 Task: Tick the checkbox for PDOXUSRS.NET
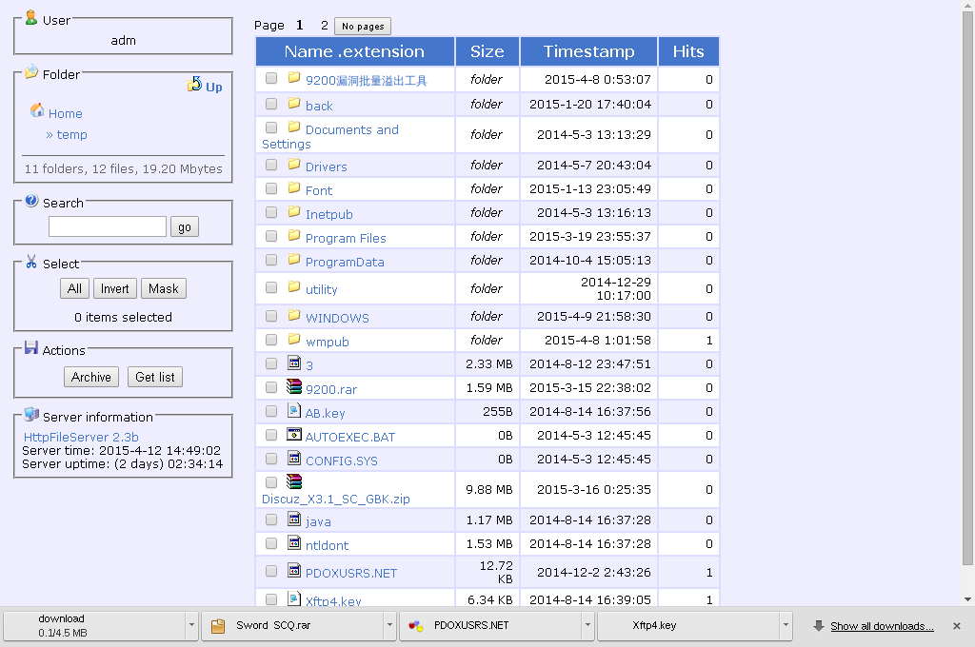pos(271,571)
